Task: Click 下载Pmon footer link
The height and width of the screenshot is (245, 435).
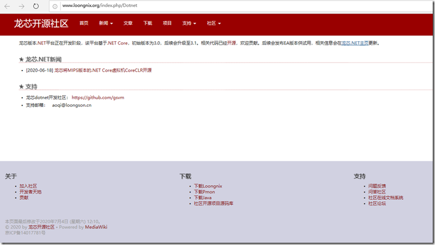Action: [204, 192]
